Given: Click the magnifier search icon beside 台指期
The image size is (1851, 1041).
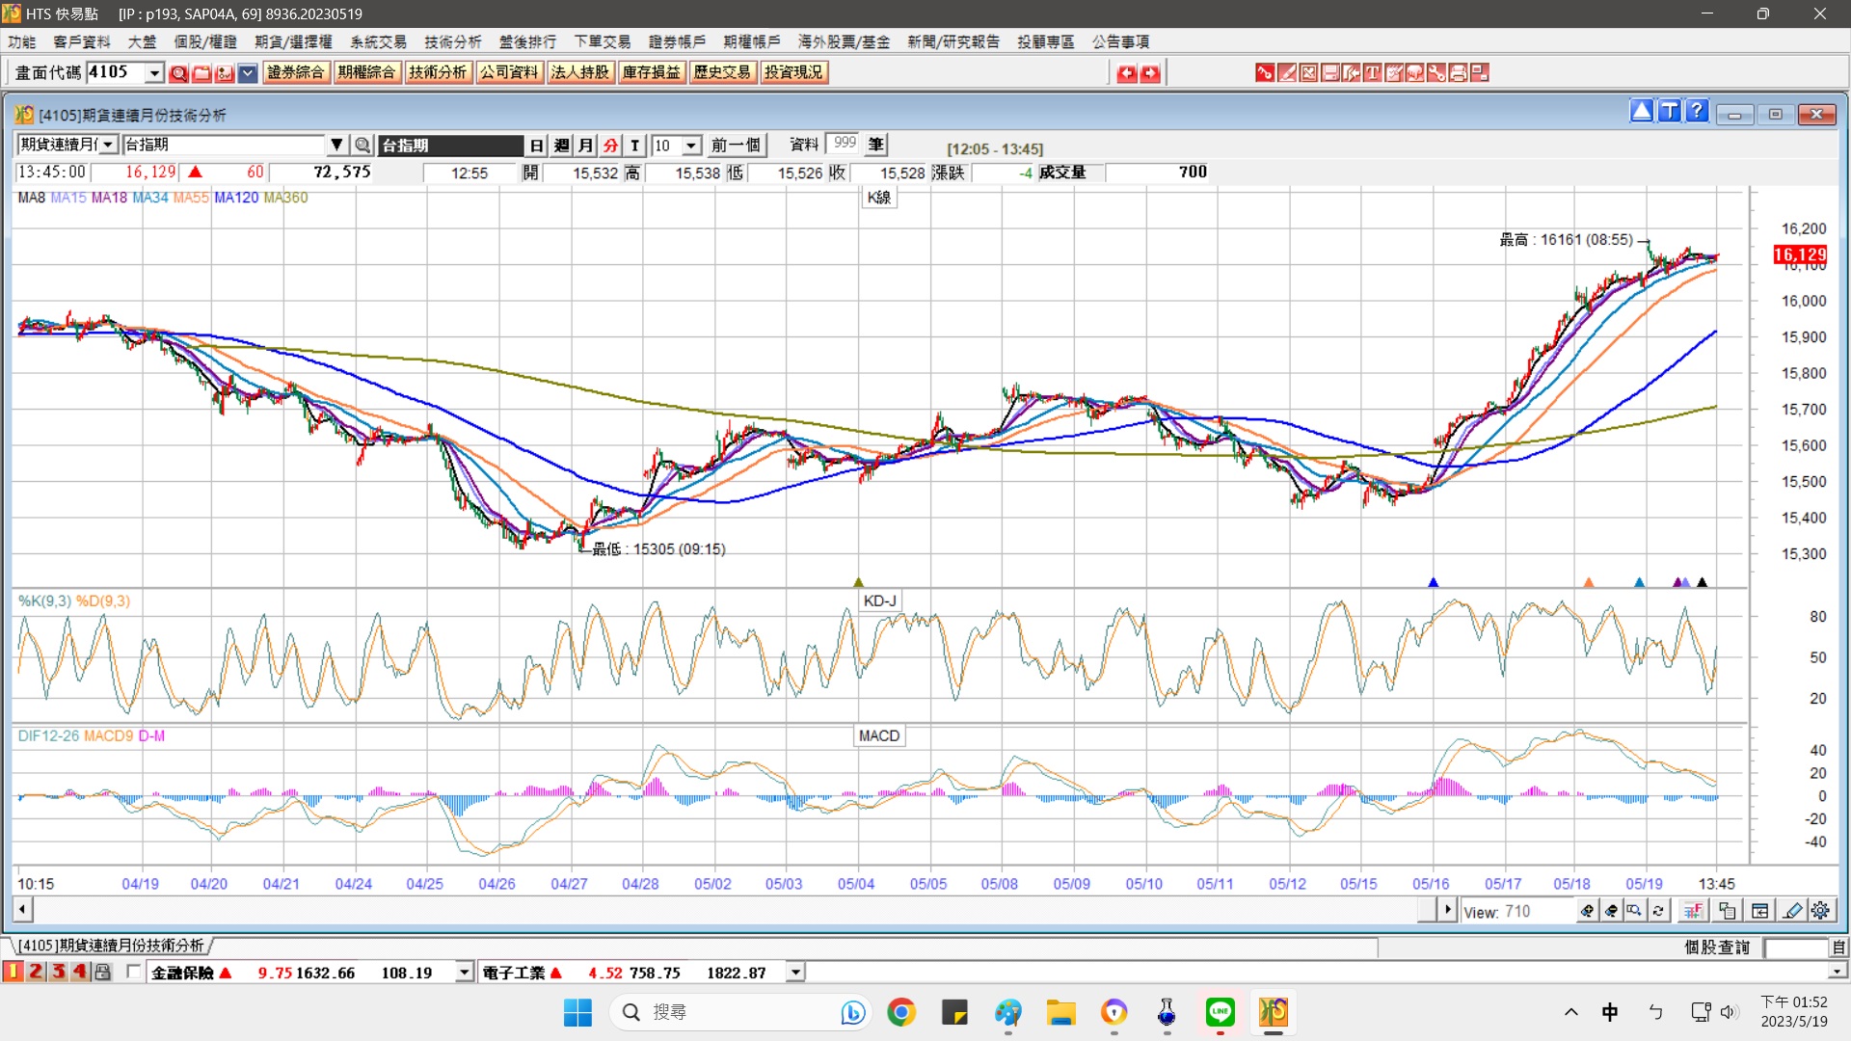Looking at the screenshot, I should pyautogui.click(x=362, y=145).
